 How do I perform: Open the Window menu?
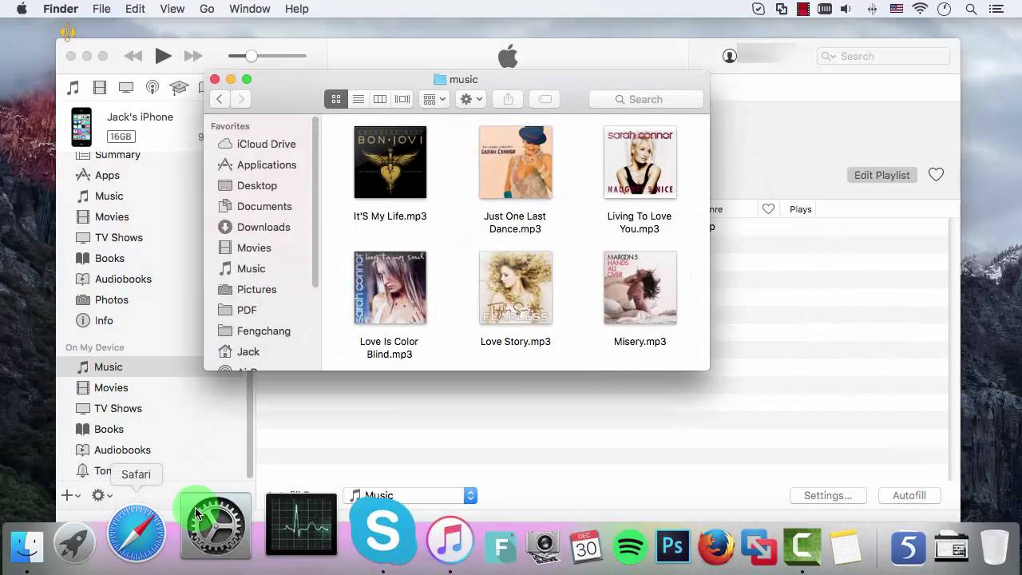click(x=249, y=9)
